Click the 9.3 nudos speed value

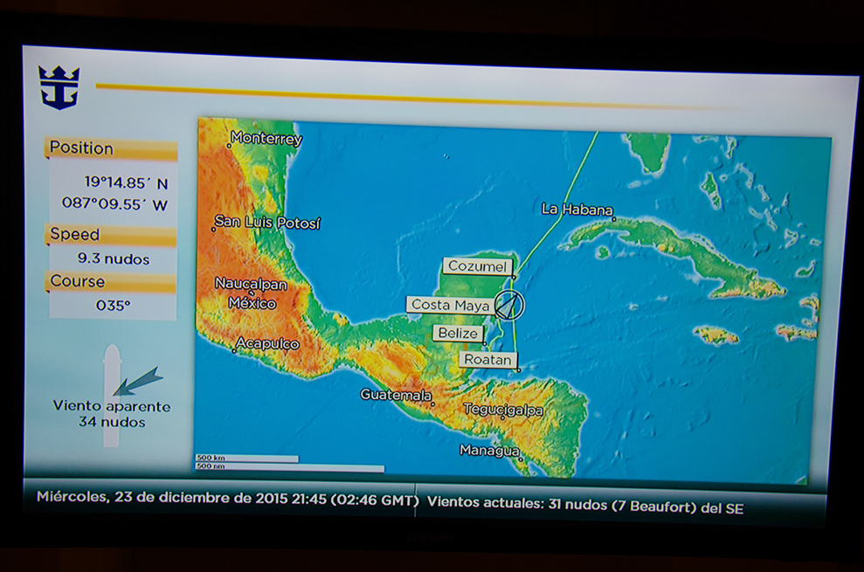[x=113, y=259]
